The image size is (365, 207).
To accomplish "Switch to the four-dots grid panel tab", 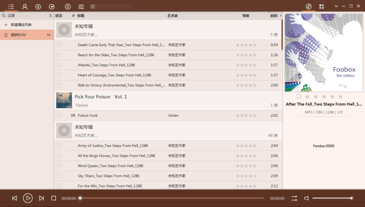I will click(321, 6).
